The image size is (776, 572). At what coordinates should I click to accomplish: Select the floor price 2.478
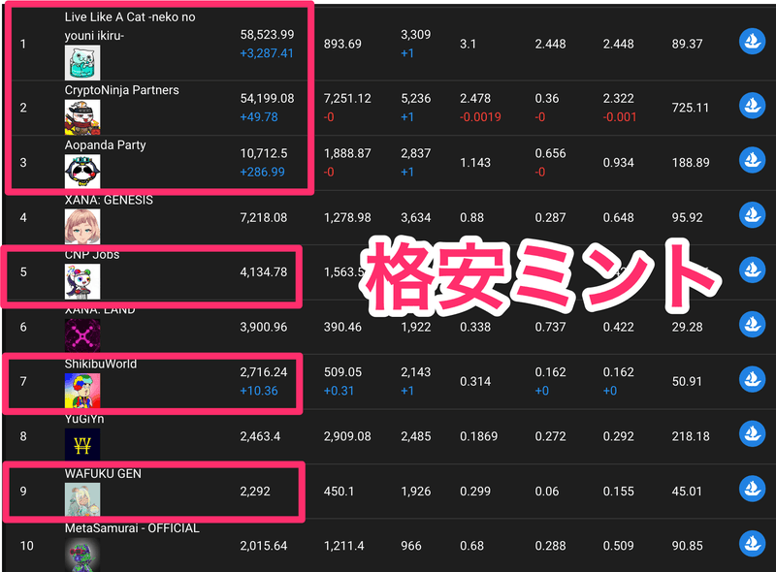pyautogui.click(x=475, y=99)
